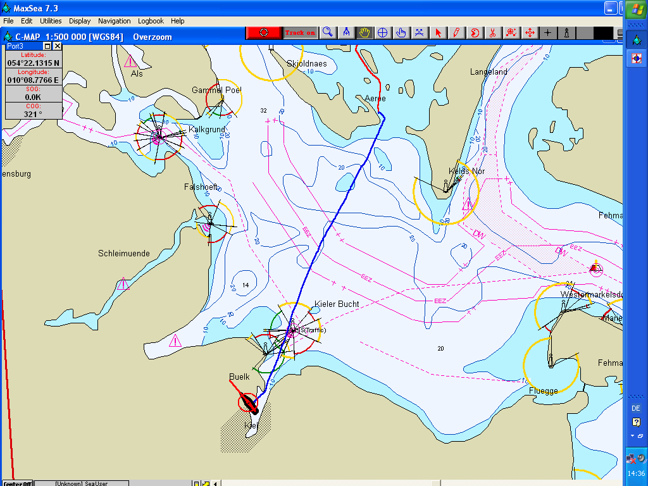This screenshot has width=648, height=486.
Task: Select the blue route waypoint tool
Action: (x=419, y=33)
